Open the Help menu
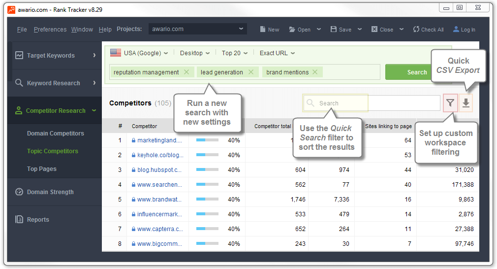497x269 pixels. (x=105, y=30)
